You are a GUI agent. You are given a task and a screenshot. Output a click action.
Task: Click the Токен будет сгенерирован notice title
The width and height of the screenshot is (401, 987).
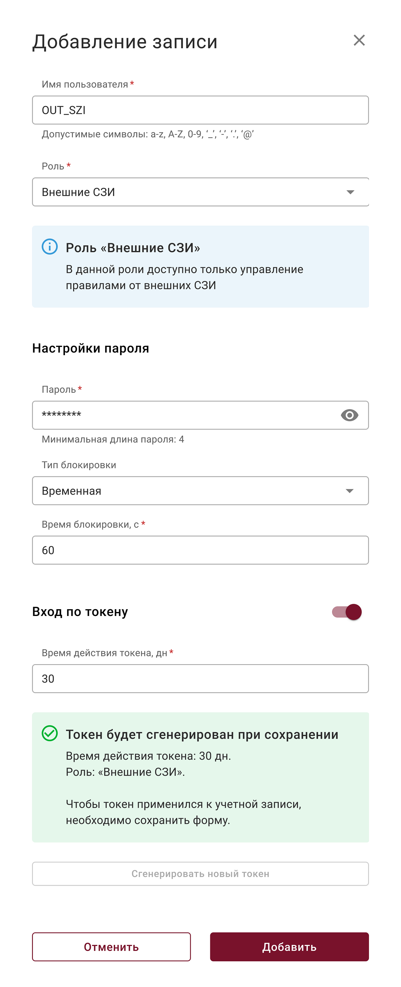pyautogui.click(x=202, y=734)
